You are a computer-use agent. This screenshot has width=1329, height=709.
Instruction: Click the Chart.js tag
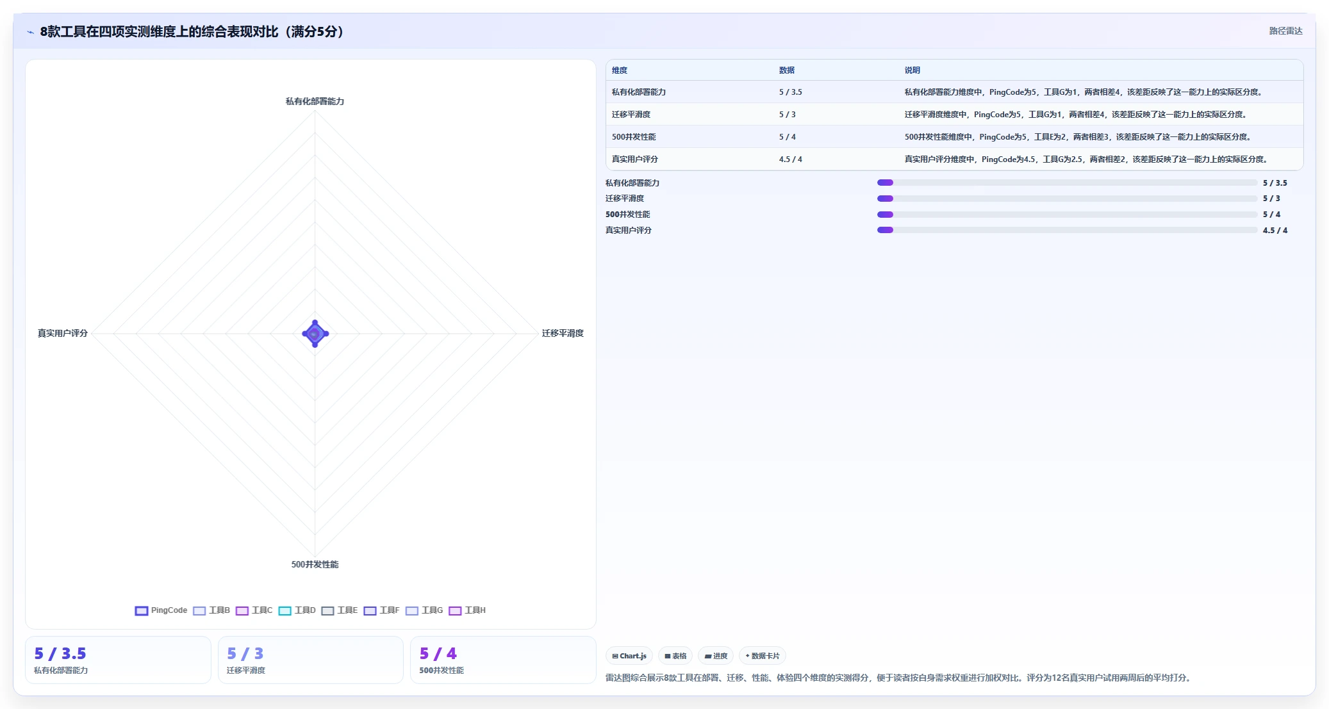point(629,656)
